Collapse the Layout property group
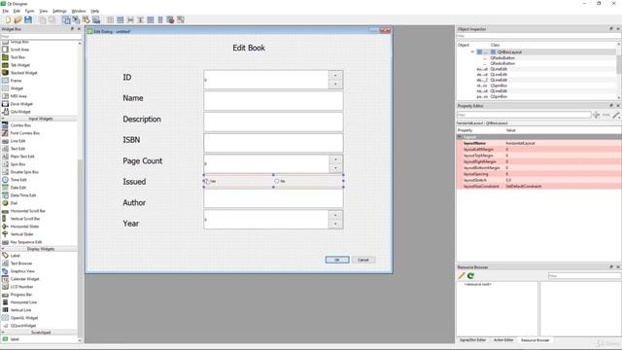622x350 pixels. point(460,136)
